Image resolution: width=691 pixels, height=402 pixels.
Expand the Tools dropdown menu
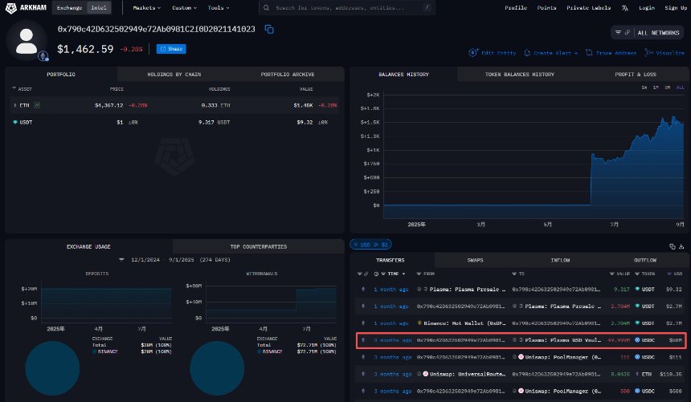(x=218, y=8)
